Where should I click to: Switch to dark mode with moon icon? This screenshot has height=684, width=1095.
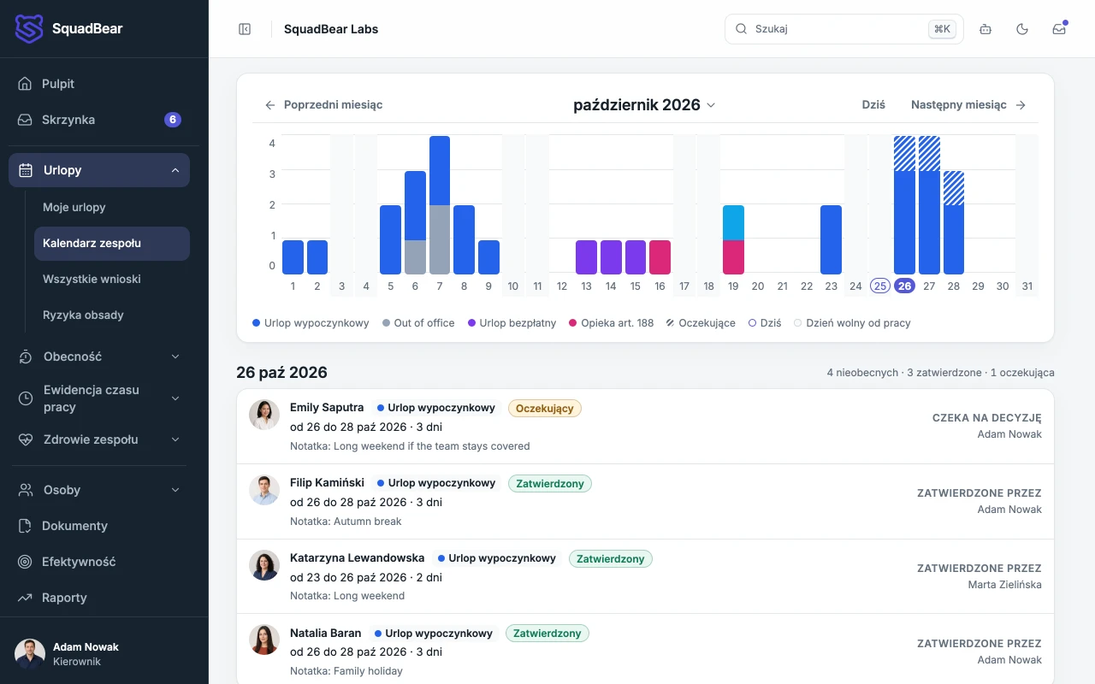(1022, 29)
